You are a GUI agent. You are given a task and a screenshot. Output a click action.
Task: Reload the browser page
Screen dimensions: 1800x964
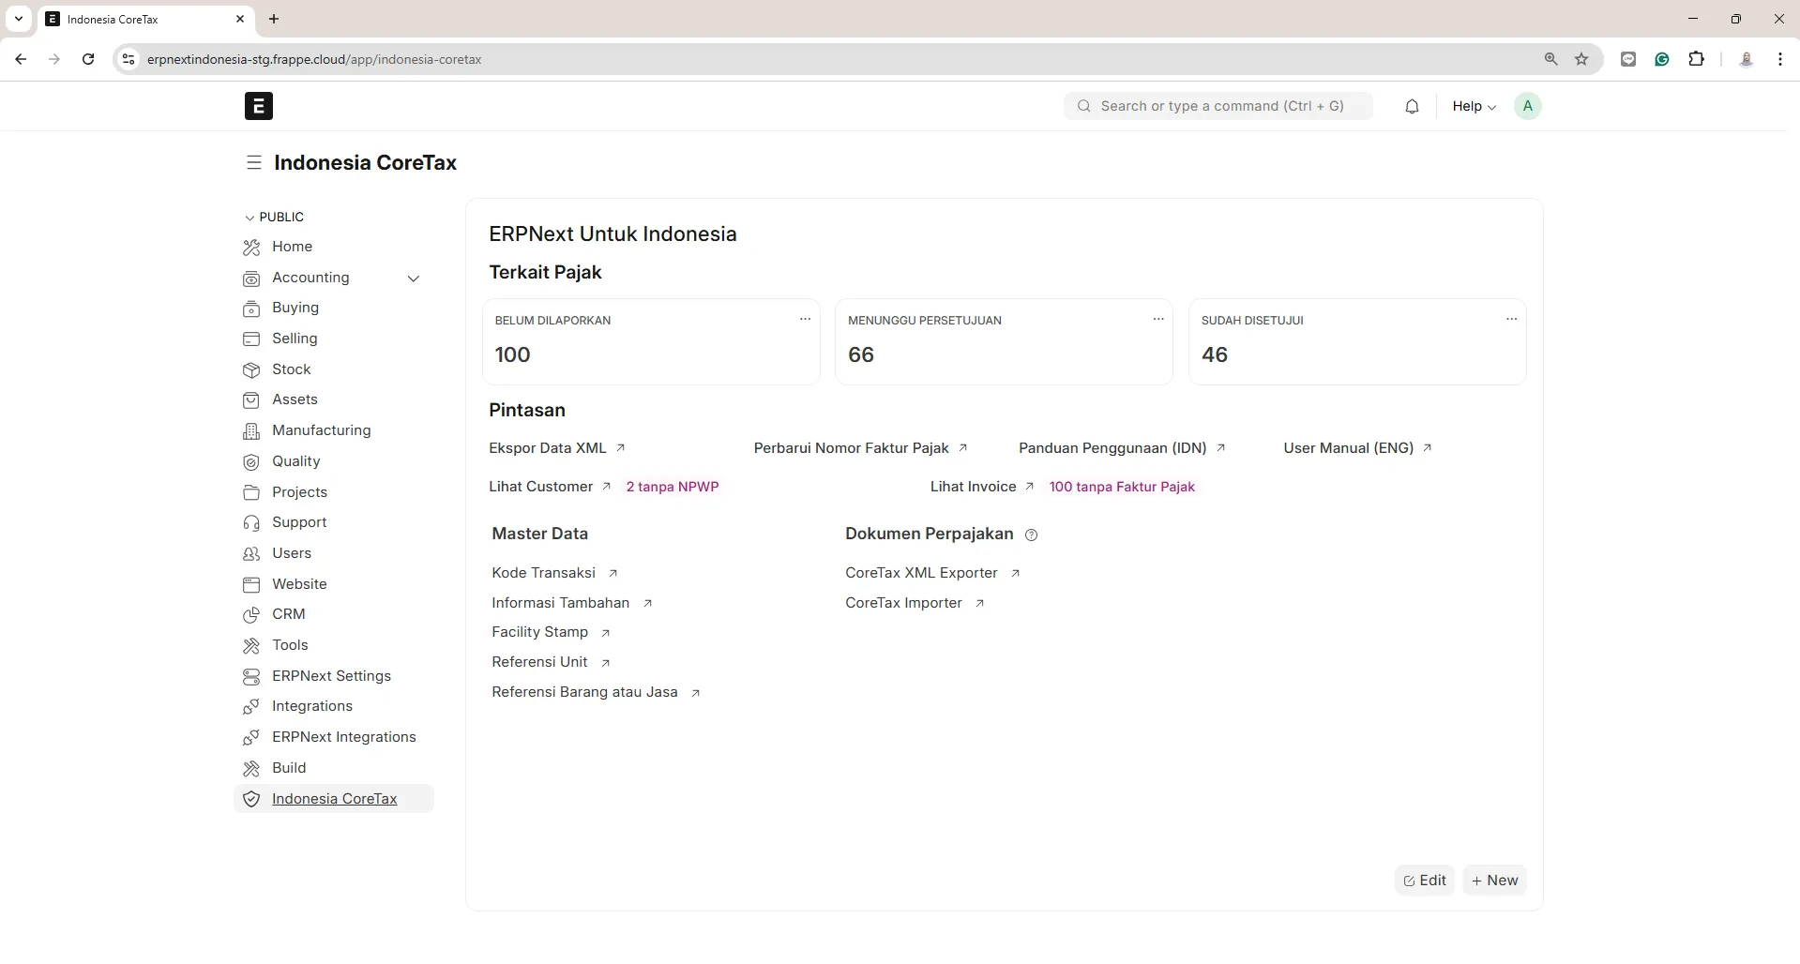tap(88, 59)
